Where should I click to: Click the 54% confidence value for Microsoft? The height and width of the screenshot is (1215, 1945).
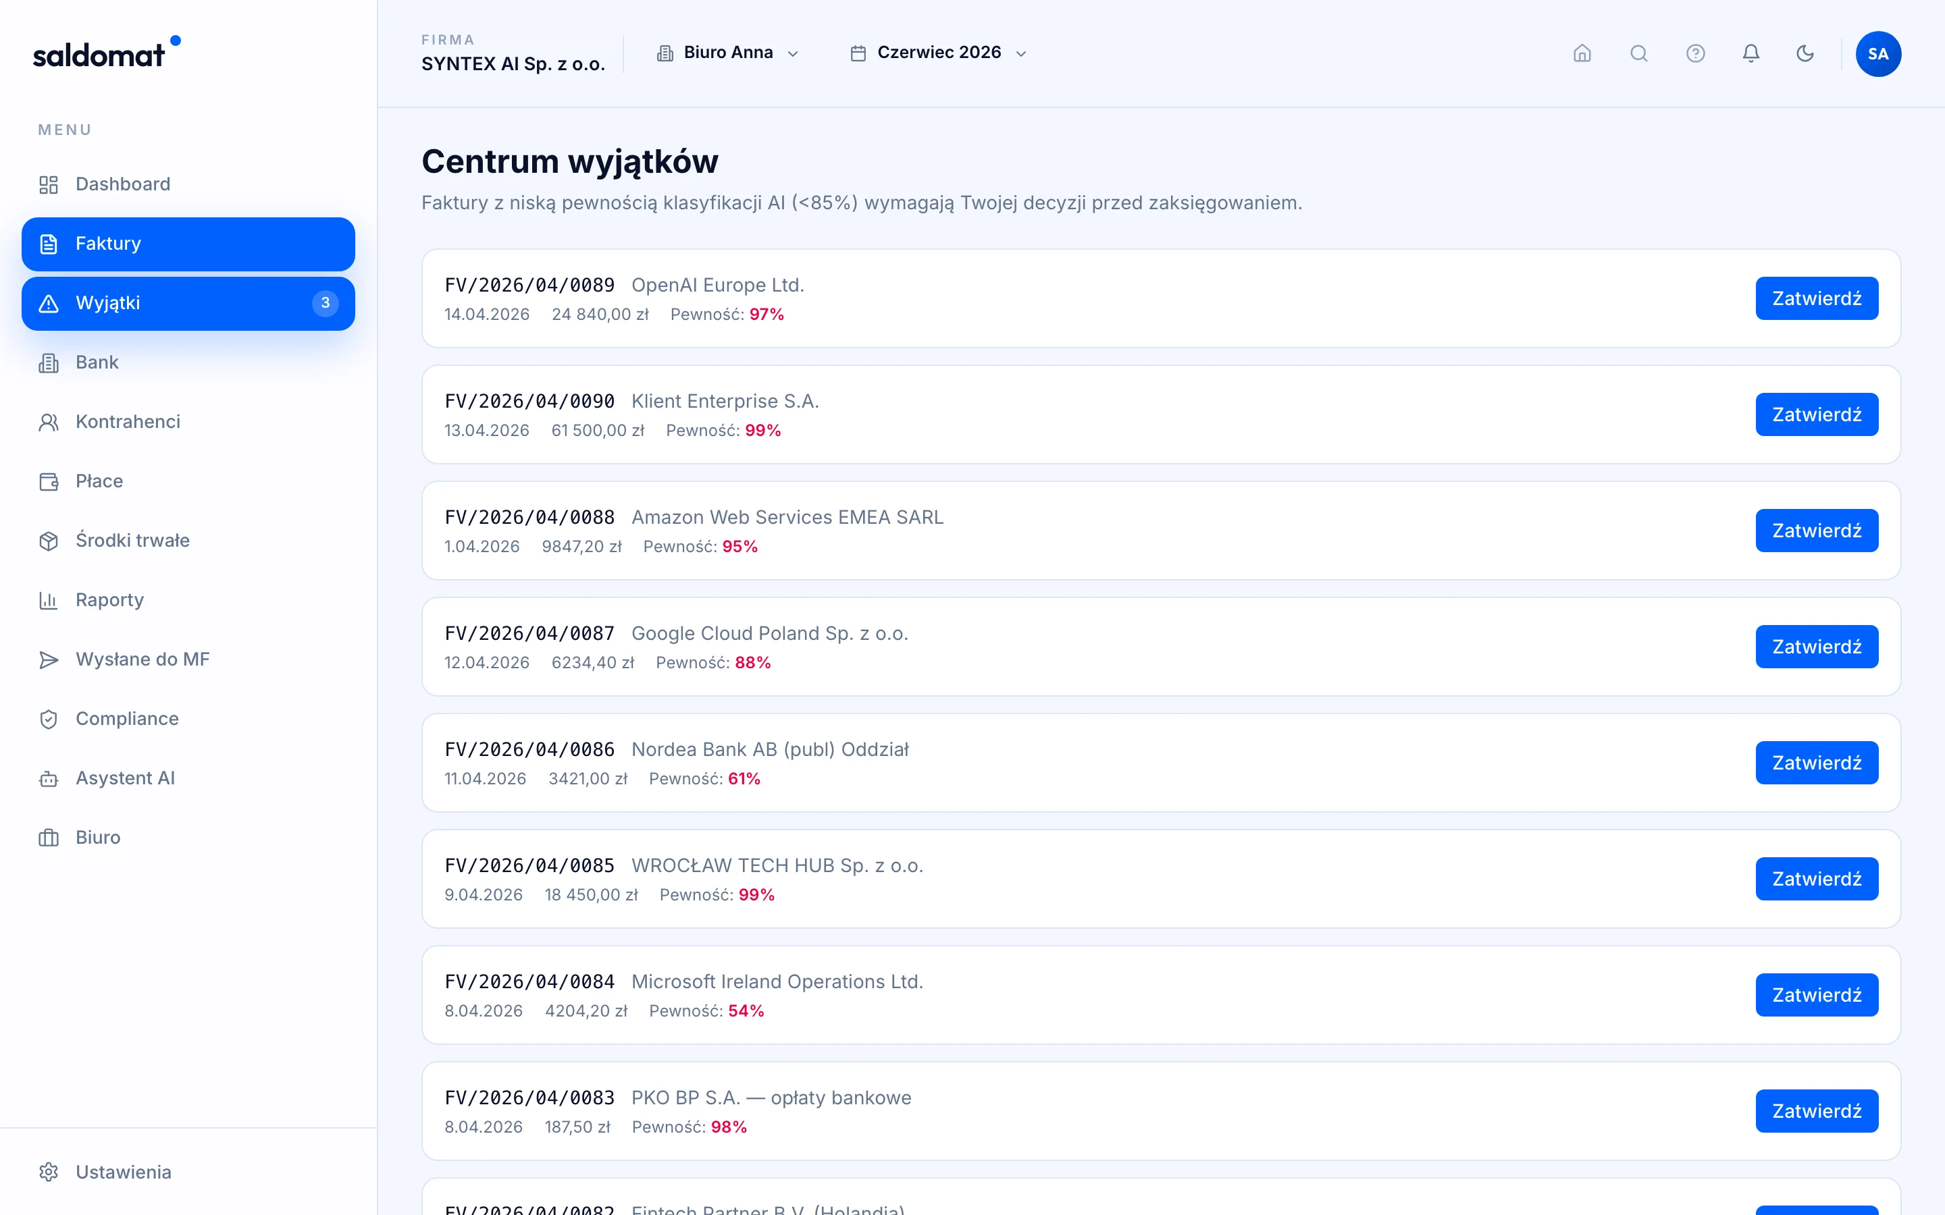(746, 1012)
